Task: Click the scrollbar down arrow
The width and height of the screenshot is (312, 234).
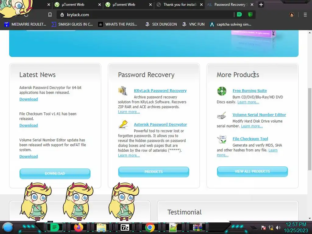Action: click(x=310, y=218)
